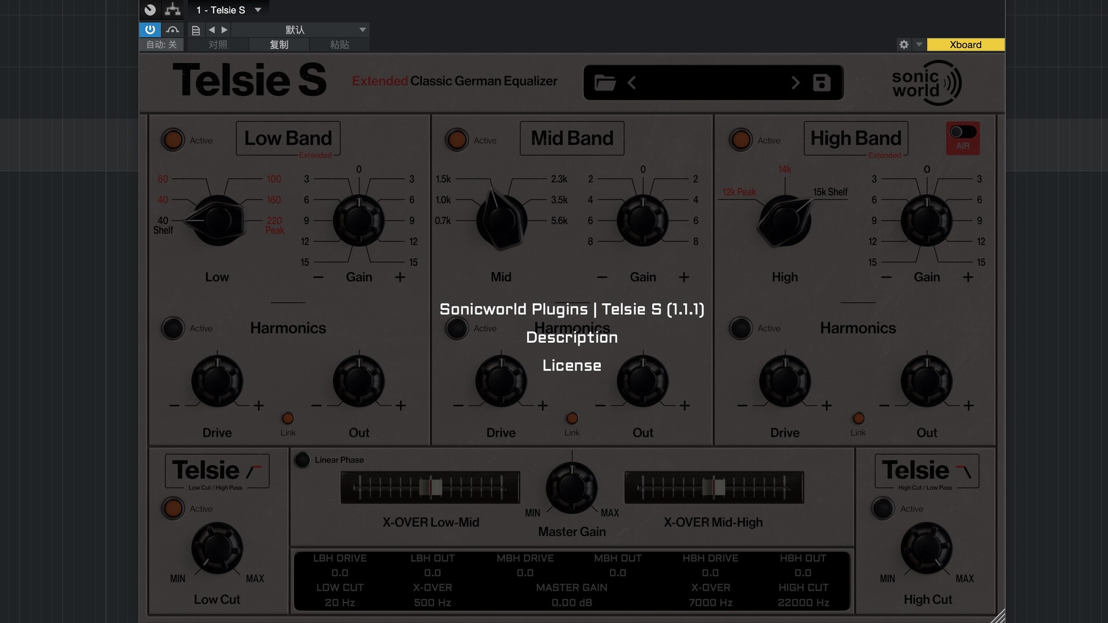
Task: Enable Linear Phase mode
Action: pyautogui.click(x=302, y=460)
